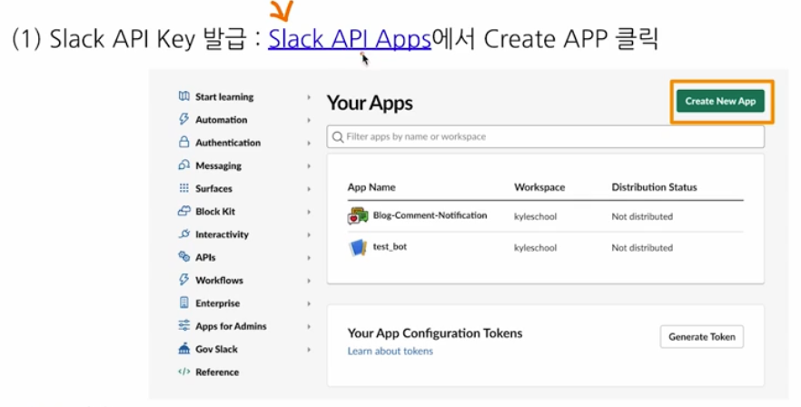The image size is (801, 407).
Task: Click kyleschool in the Blog-Comment-Notification row
Action: click(536, 217)
